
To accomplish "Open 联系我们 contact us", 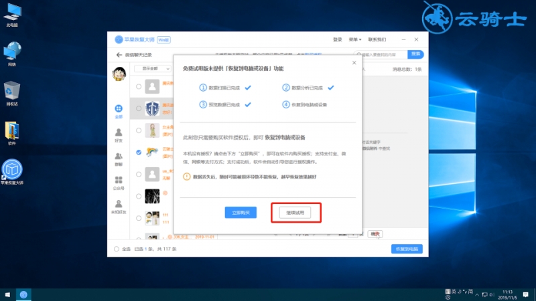I will pos(377,39).
